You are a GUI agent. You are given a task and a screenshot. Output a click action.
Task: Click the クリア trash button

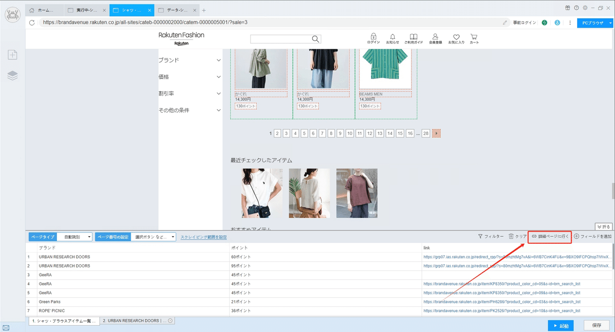tap(518, 236)
